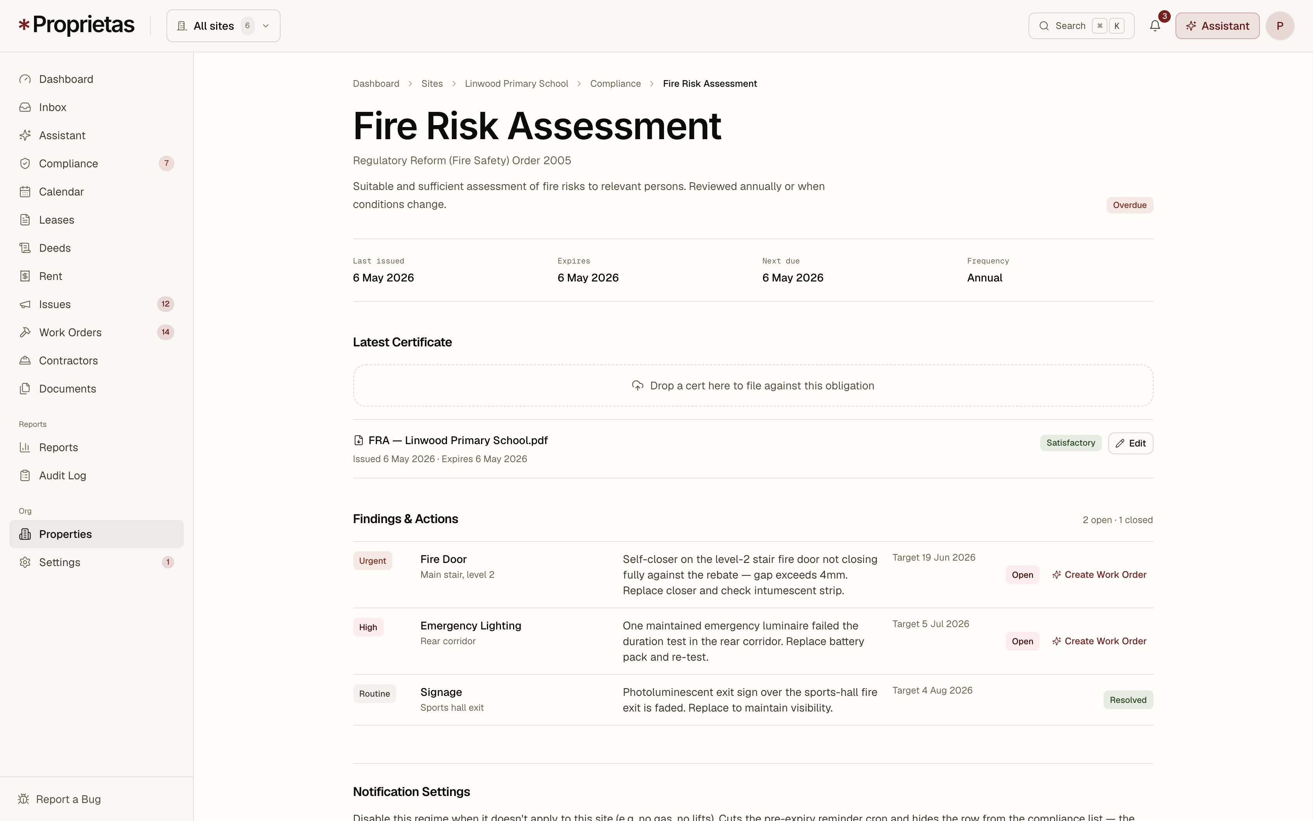1313x821 pixels.
Task: Click the Dashboard gauge icon in sidebar
Action: (25, 79)
